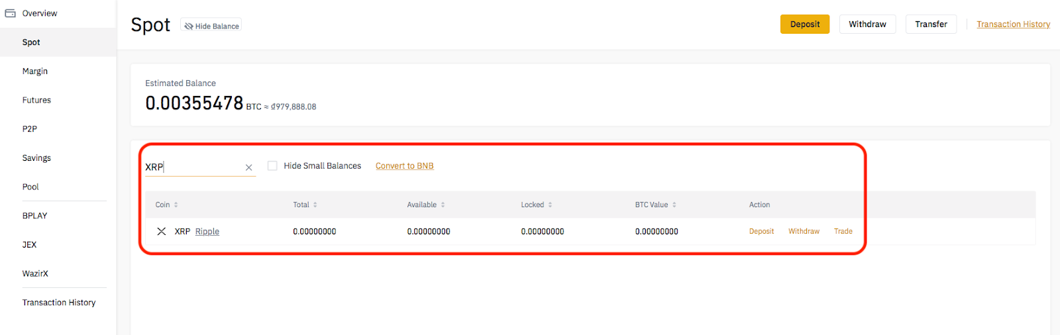This screenshot has height=335, width=1060.
Task: Clear the XRP search text
Action: pos(249,167)
